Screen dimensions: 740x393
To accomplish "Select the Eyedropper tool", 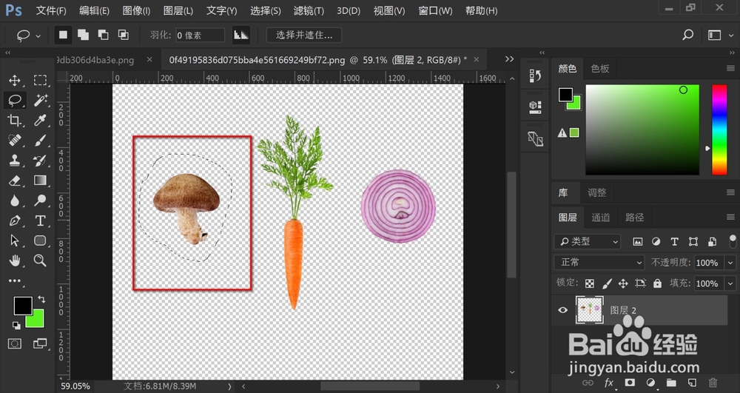I will [40, 121].
